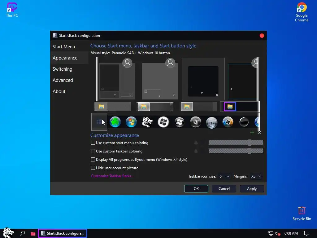Select the dark wavy-flag Windows orb
Screen dimensions: 317x238
tap(179, 122)
